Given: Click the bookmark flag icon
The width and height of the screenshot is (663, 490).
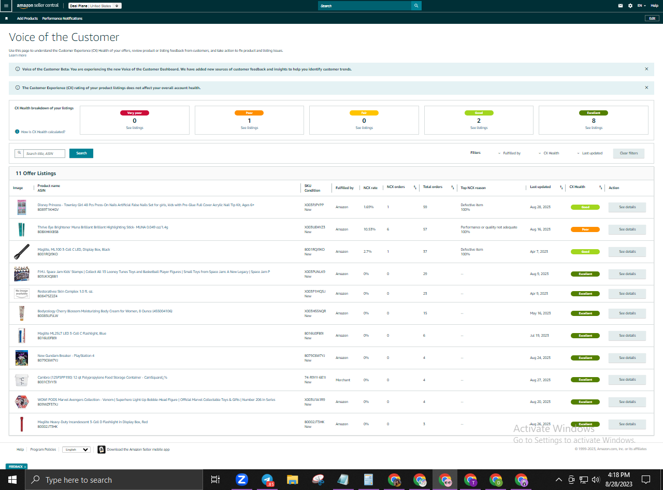Looking at the screenshot, I should (x=6, y=18).
